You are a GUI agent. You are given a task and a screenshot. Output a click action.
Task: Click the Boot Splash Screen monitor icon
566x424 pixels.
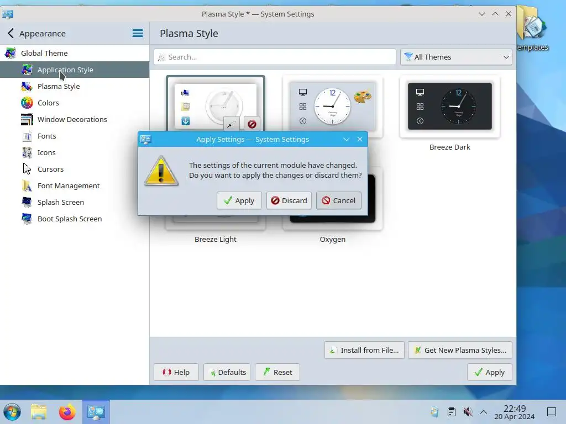27,219
